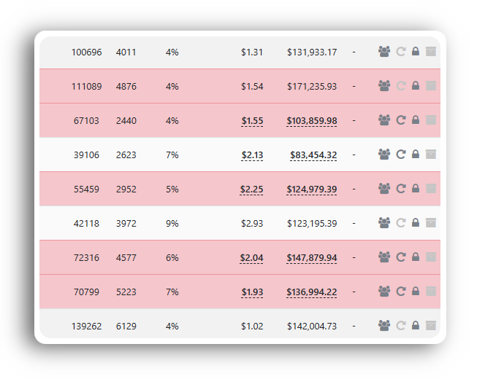Toggle lock in the $131,933.17 row
This screenshot has width=477, height=379.
point(416,52)
